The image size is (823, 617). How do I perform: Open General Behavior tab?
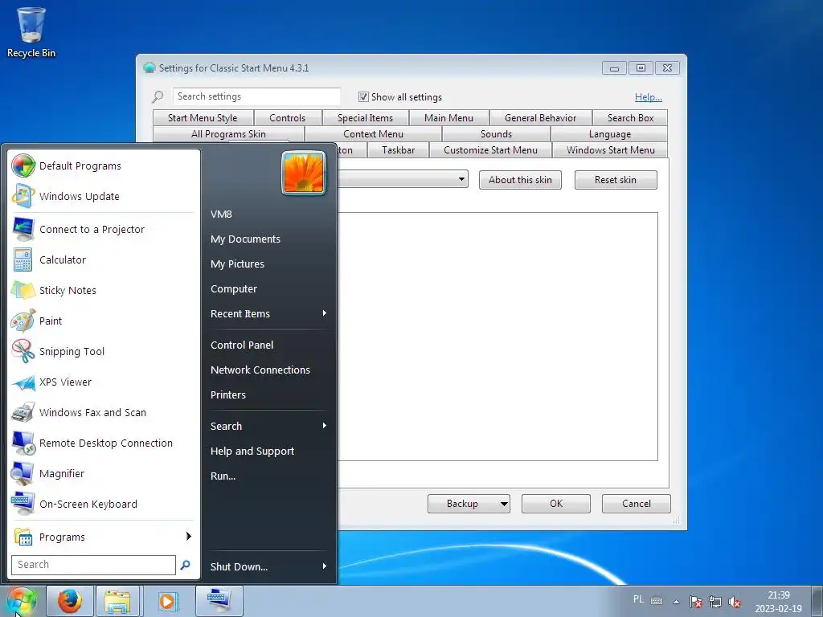tap(541, 118)
